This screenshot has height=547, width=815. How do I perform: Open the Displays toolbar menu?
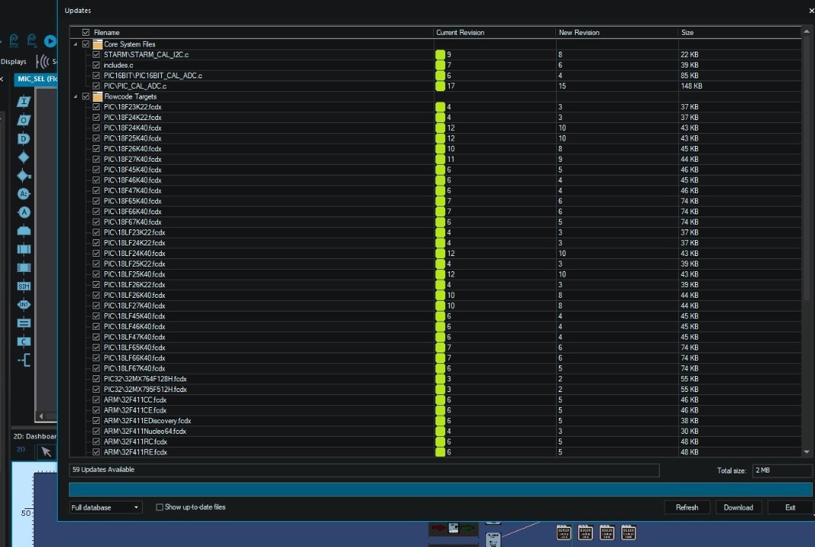point(14,62)
